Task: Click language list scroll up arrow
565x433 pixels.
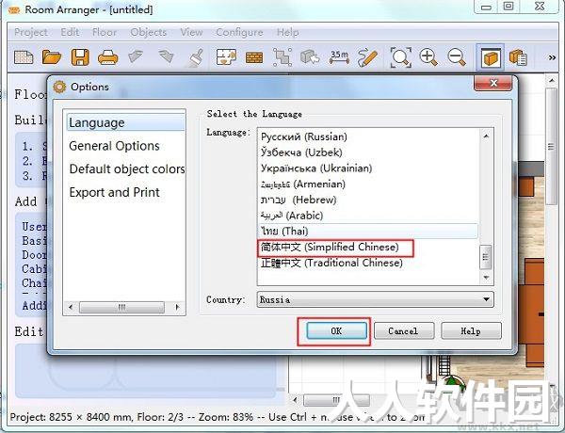Action: tap(486, 136)
